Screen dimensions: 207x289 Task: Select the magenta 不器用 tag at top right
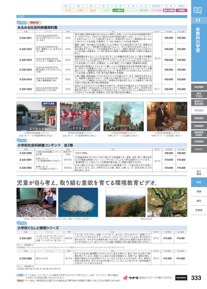click(181, 10)
